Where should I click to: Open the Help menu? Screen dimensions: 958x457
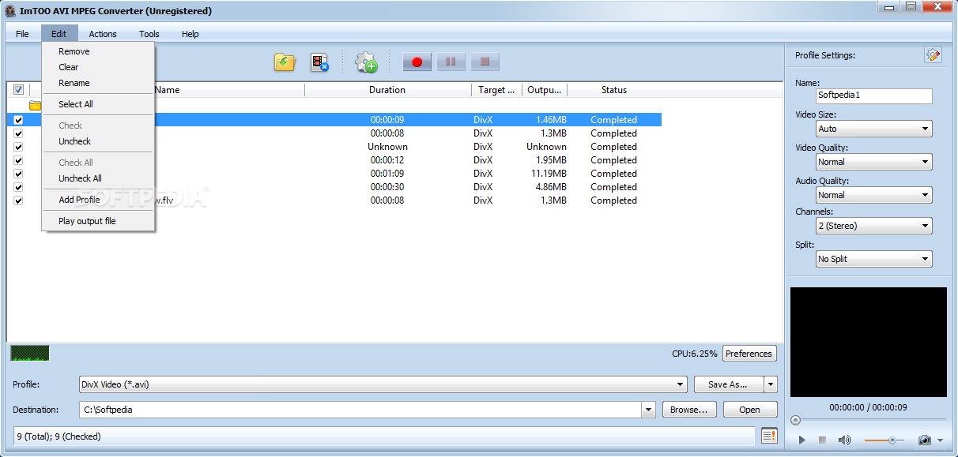tap(190, 34)
